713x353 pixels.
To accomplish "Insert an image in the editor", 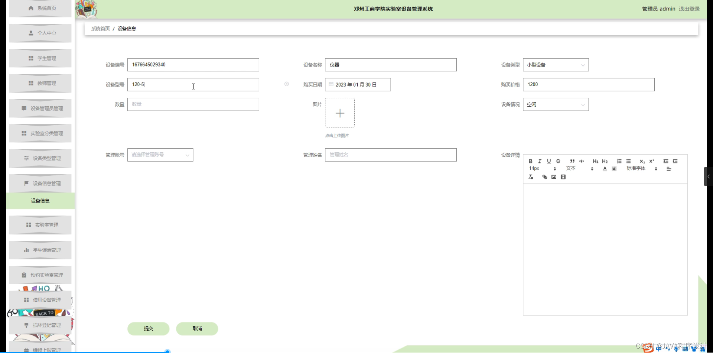I will [554, 177].
